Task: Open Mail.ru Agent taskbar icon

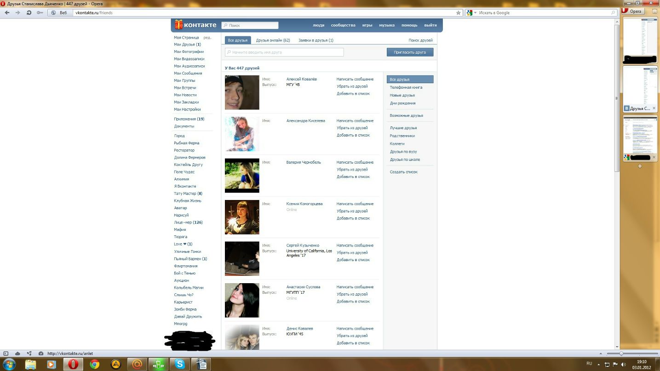Action: tap(137, 365)
